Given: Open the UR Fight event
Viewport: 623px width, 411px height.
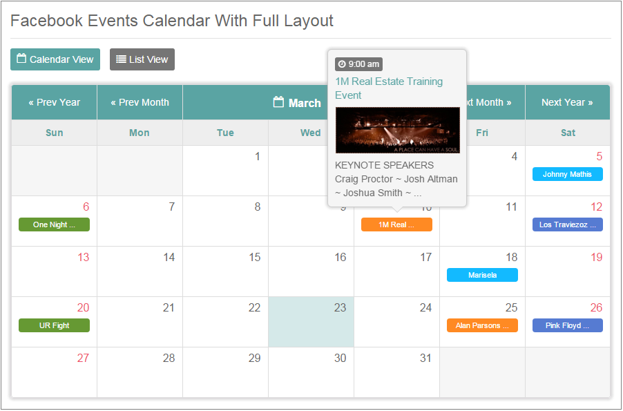Looking at the screenshot, I should (54, 325).
